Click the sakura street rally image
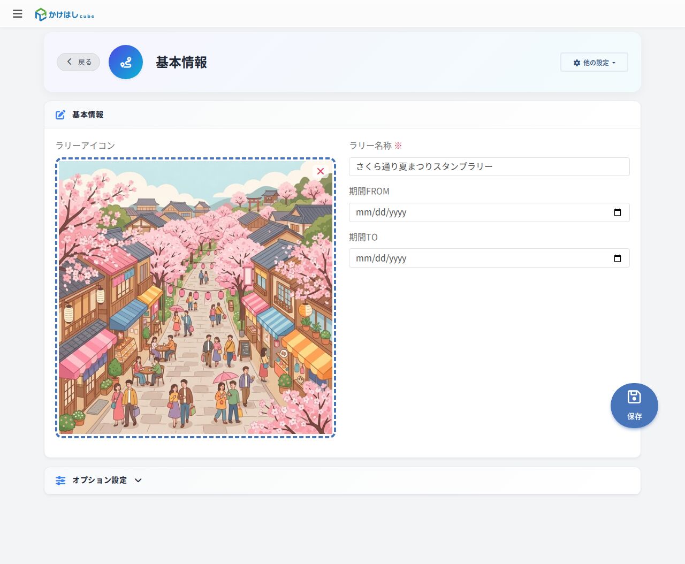Viewport: 685px width, 564px height. 195,298
